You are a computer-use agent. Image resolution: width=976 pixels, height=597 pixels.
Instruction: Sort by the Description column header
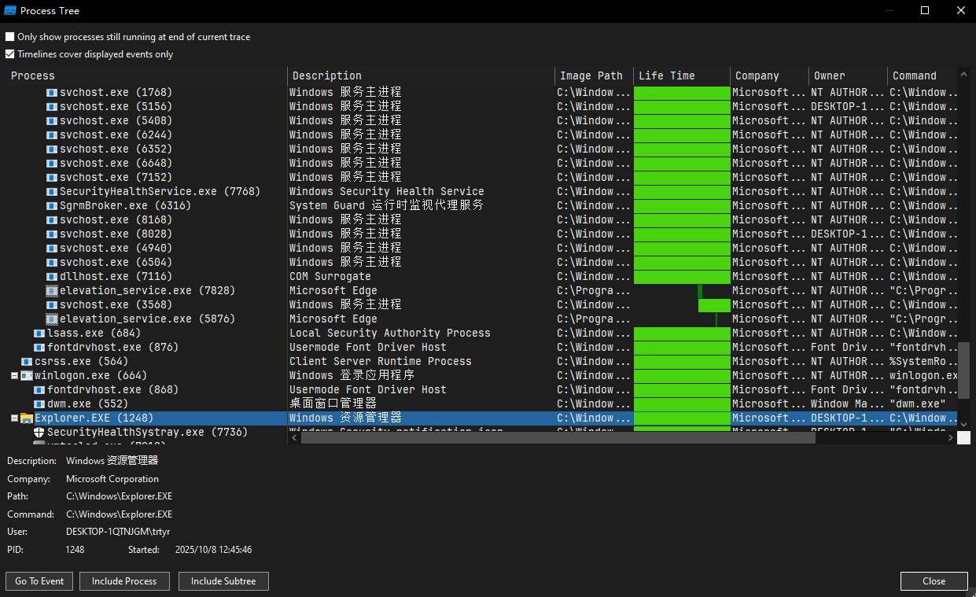(327, 76)
